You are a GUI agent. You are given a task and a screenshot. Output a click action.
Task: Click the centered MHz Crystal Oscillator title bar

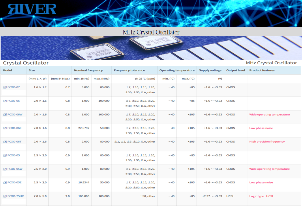151,32
